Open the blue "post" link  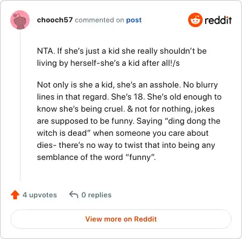point(134,20)
